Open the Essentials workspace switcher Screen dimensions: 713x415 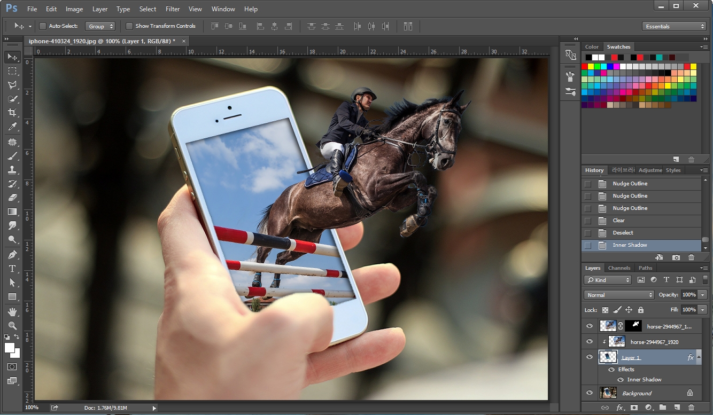[x=674, y=25]
